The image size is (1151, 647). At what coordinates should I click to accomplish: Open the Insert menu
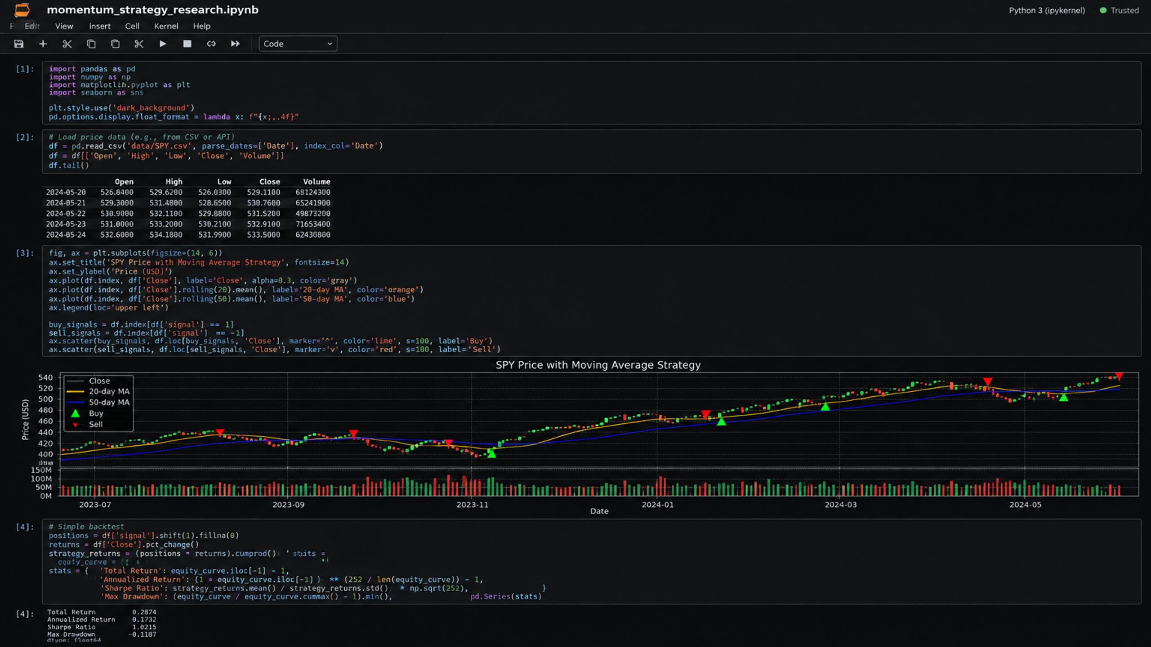click(x=99, y=26)
